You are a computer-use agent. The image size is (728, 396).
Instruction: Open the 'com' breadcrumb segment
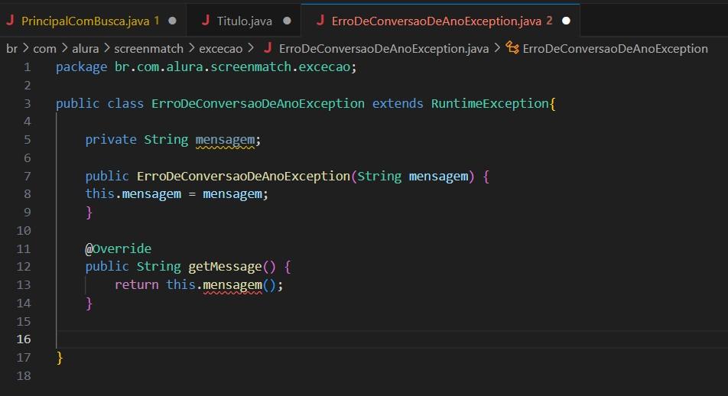tap(44, 49)
